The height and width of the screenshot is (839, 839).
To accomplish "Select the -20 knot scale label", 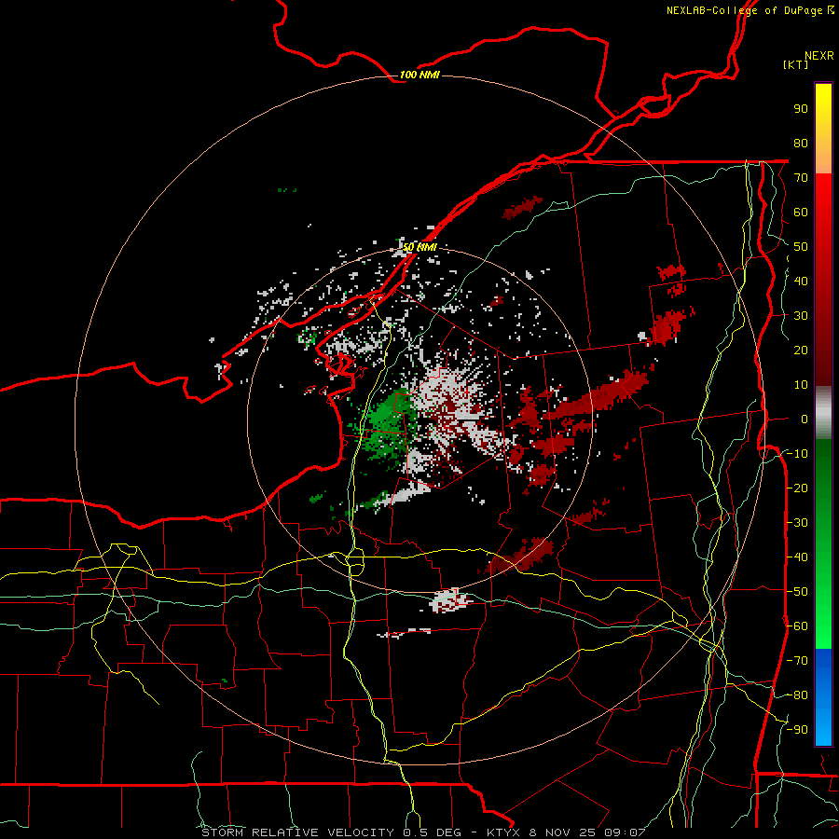I will pos(797,488).
